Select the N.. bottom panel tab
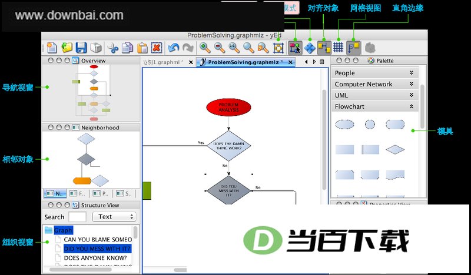Viewport: 471px width, 275px height. point(55,193)
